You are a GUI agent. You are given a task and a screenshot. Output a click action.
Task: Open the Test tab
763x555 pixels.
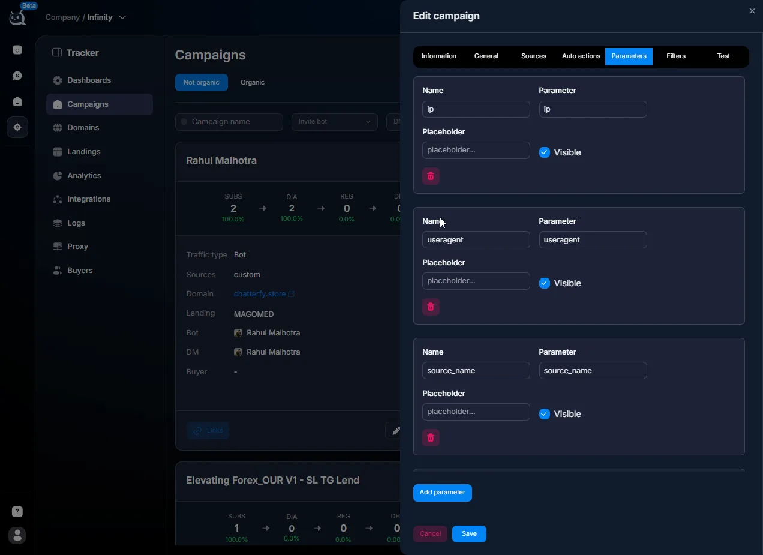pos(723,56)
